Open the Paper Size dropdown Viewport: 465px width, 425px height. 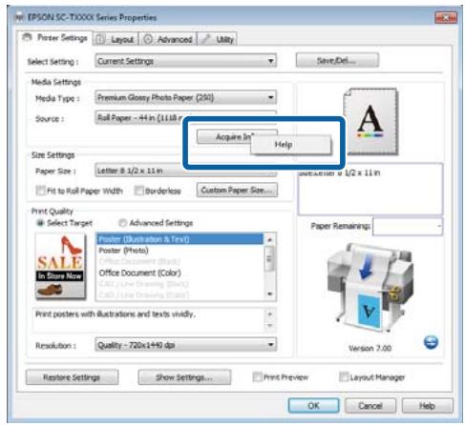click(x=185, y=171)
